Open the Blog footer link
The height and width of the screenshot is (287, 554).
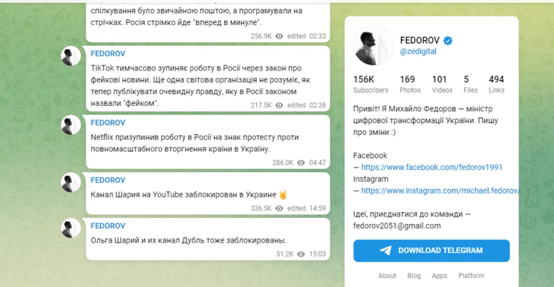[x=414, y=275]
